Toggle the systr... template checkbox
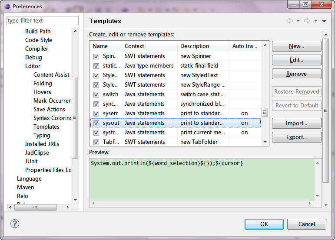The height and width of the screenshot is (240, 335). 96,133
